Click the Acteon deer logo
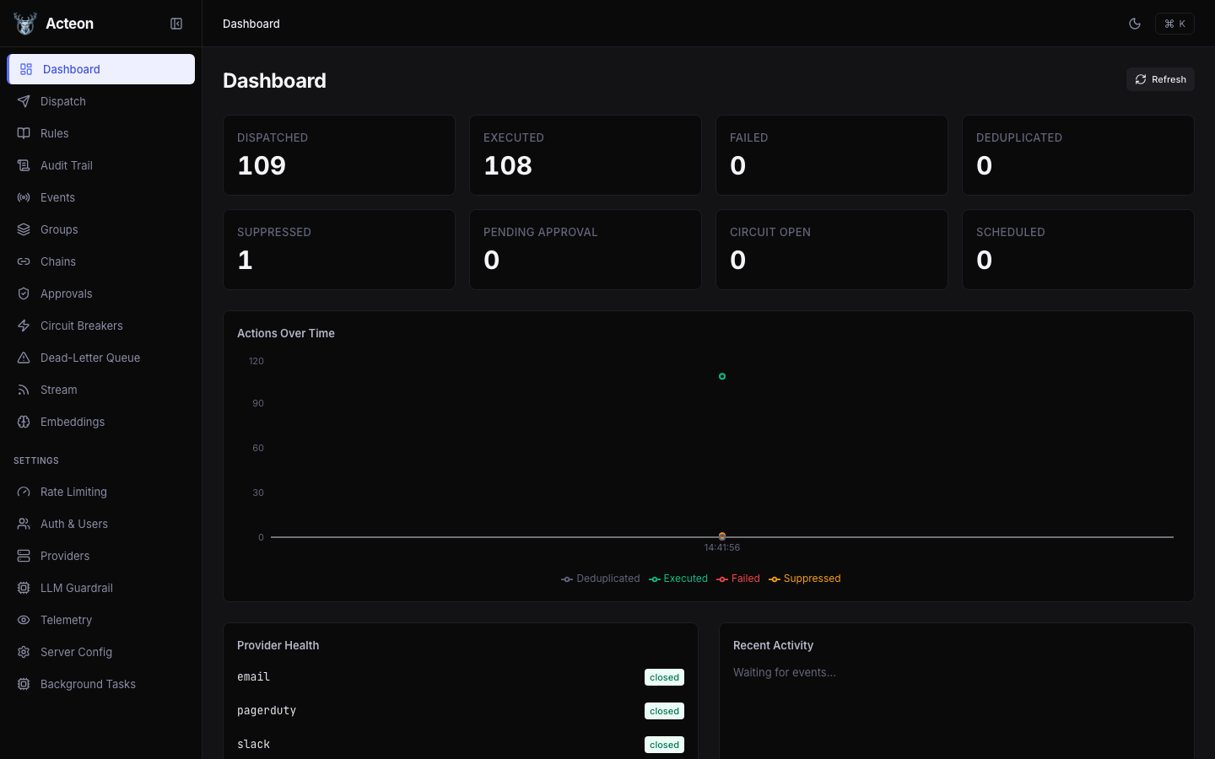Viewport: 1215px width, 759px height. click(x=24, y=23)
